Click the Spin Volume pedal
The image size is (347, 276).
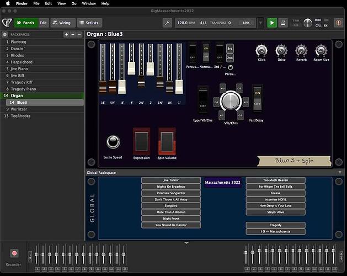167,141
